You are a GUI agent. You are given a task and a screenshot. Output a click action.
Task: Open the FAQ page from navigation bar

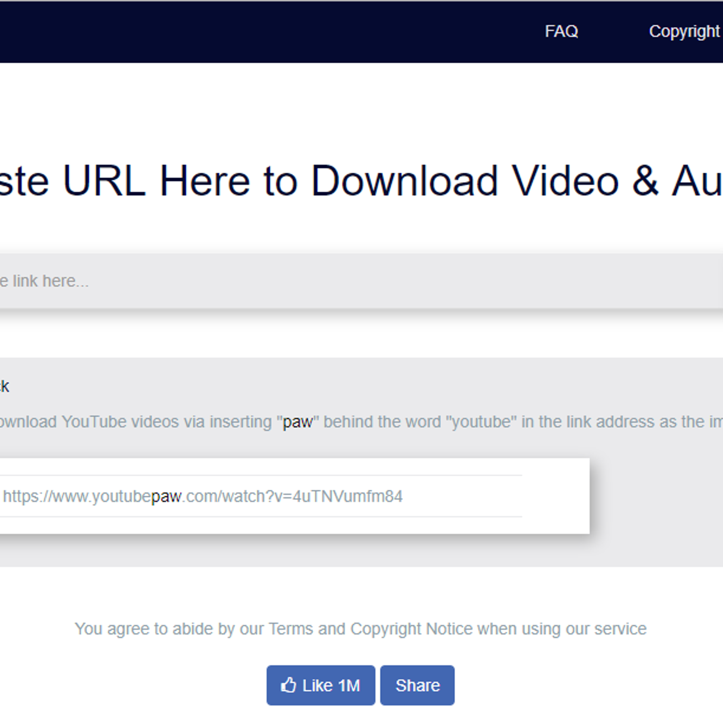click(561, 31)
